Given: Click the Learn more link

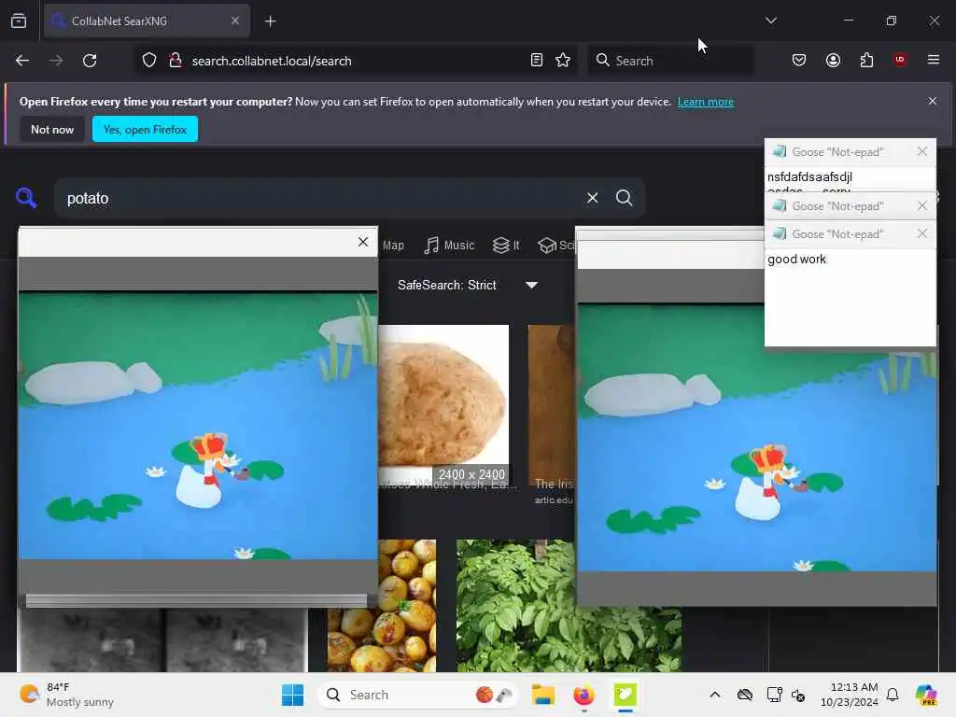Looking at the screenshot, I should pos(706,102).
